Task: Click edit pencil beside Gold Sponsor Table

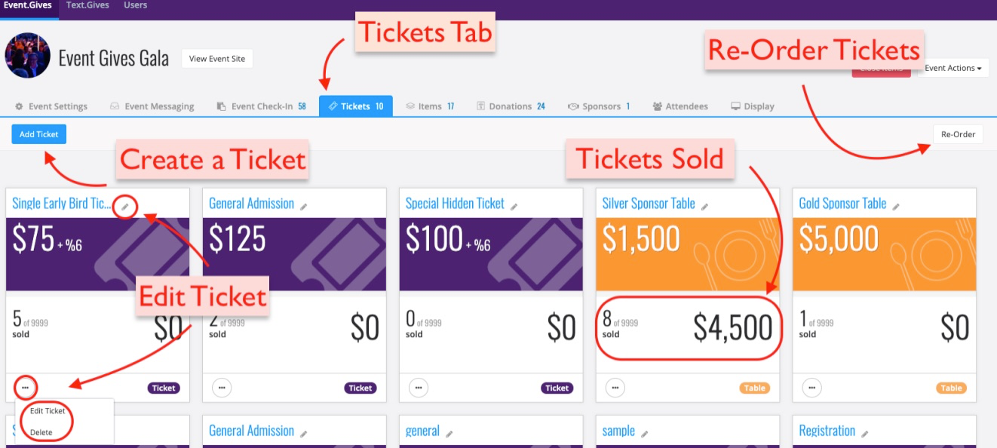Action: (896, 206)
